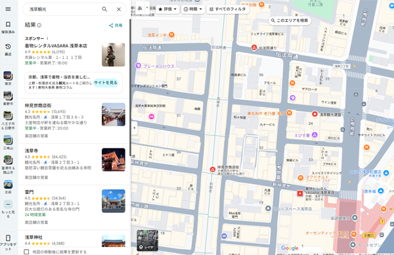Open the sponsor options three-dot menu
This screenshot has height=255, width=394.
(x=47, y=39)
